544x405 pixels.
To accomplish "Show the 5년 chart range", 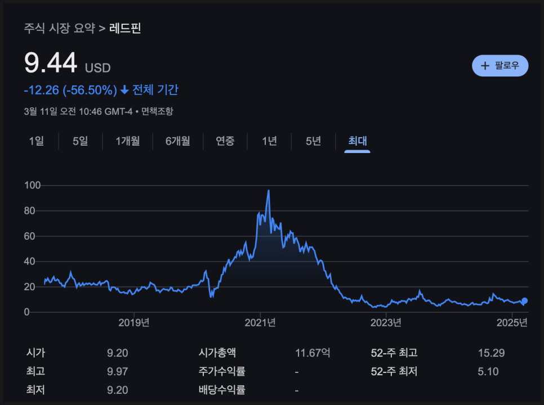I will tap(313, 141).
